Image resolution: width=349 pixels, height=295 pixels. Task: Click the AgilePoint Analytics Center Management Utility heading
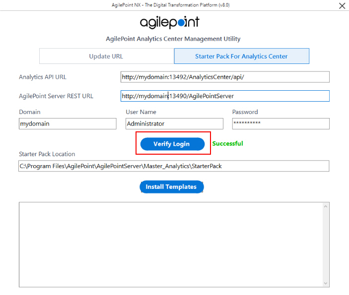coord(173,39)
